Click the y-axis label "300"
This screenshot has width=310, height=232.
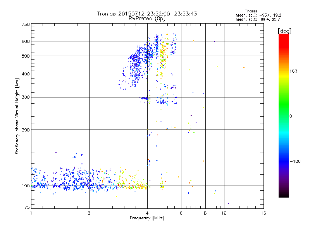[x=26, y=97]
